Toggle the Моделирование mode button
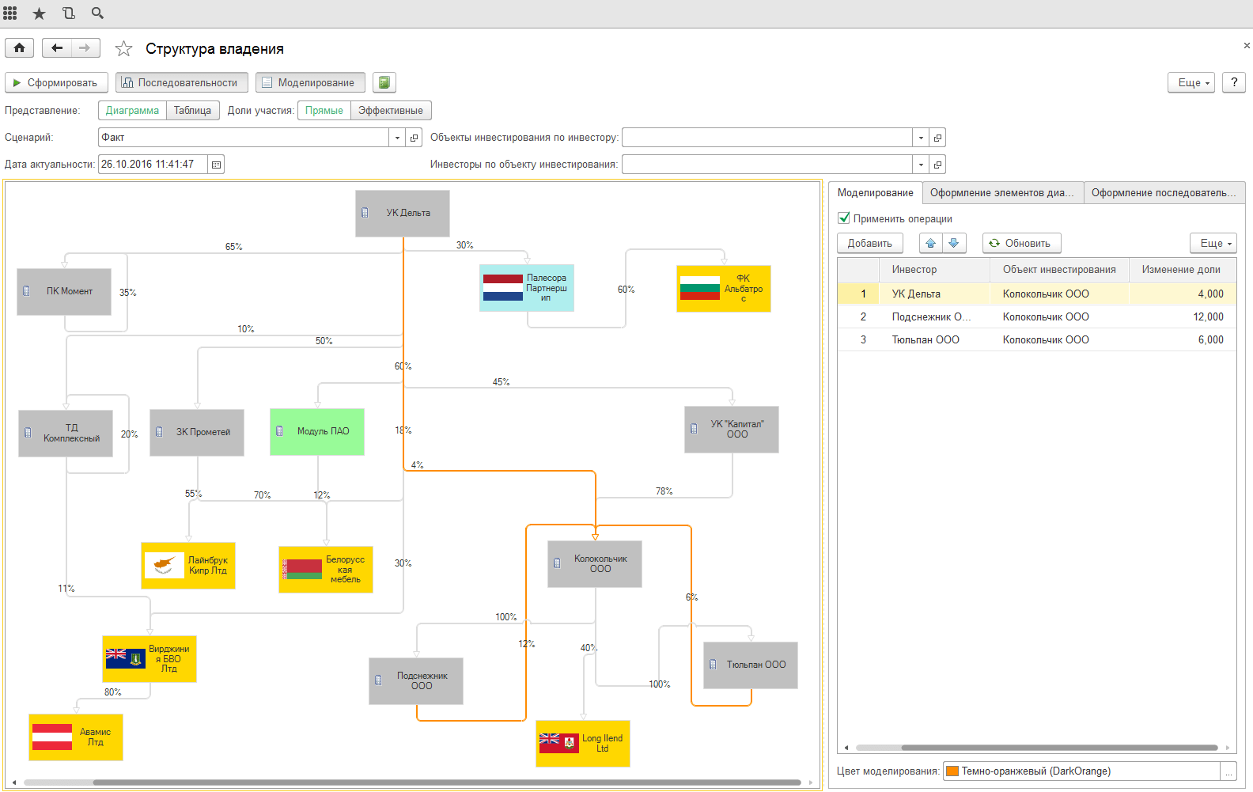 [x=310, y=82]
